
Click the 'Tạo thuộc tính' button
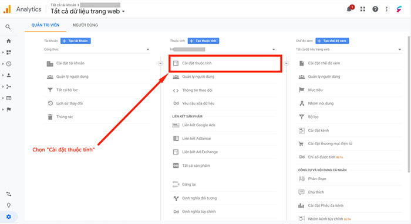pyautogui.click(x=203, y=41)
